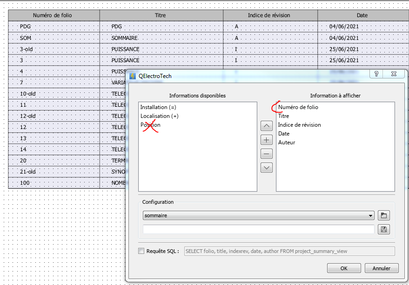The image size is (409, 285).
Task: Click the help question mark button
Action: click(376, 74)
